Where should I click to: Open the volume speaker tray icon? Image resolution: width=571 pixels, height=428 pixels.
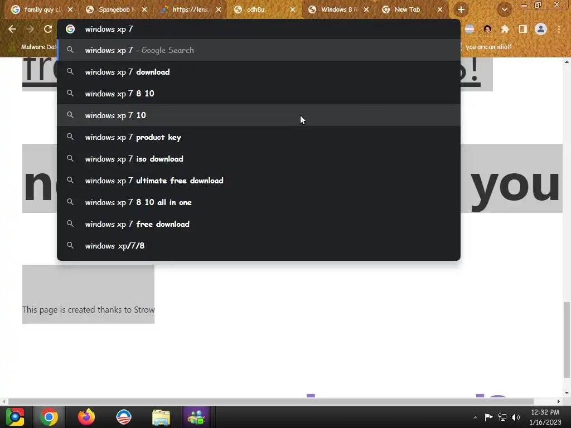pos(516,417)
